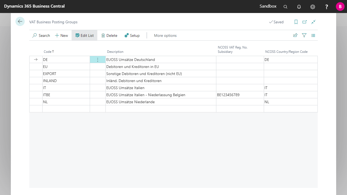Viewport: 347px width, 195px height.
Task: Click 'EUOSS Umsätze Deutschland' description
Action: point(131,60)
